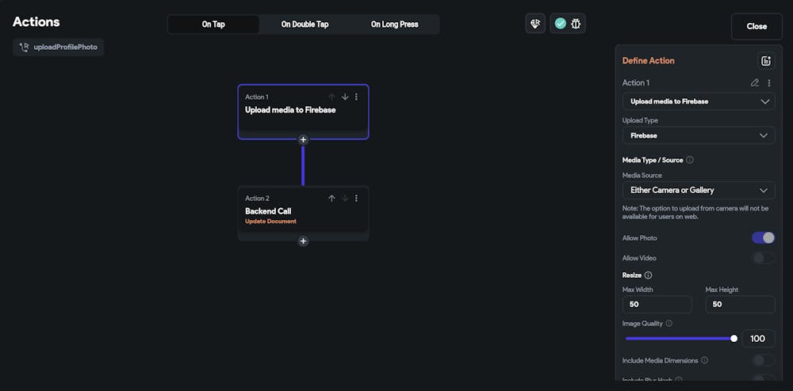Viewport: 793px width, 391px height.
Task: Click the pencil icon to rename Action 1
Action: pos(755,82)
